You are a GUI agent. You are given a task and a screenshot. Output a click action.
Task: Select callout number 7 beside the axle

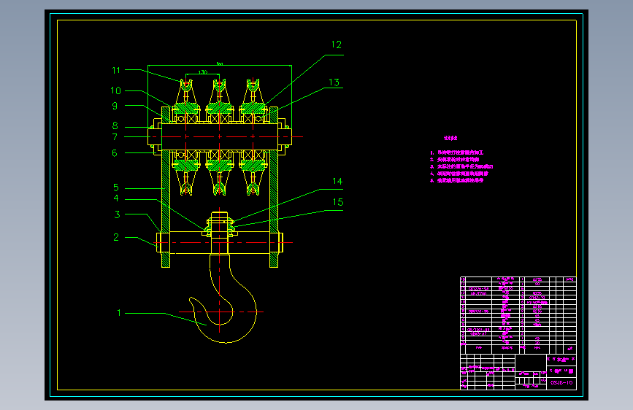point(115,137)
